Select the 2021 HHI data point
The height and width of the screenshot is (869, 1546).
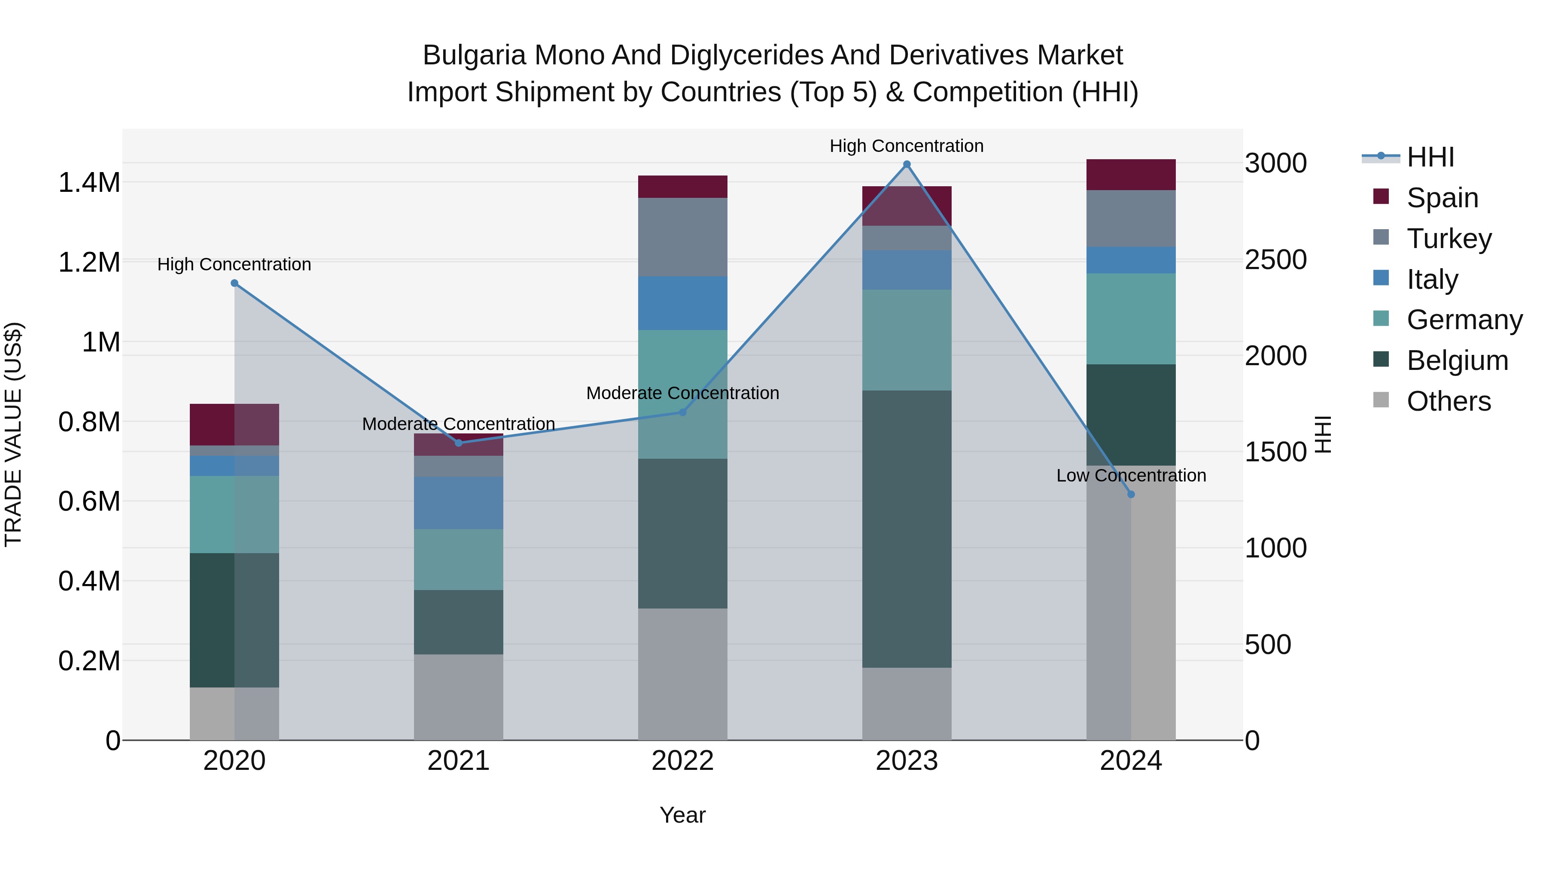coord(459,443)
